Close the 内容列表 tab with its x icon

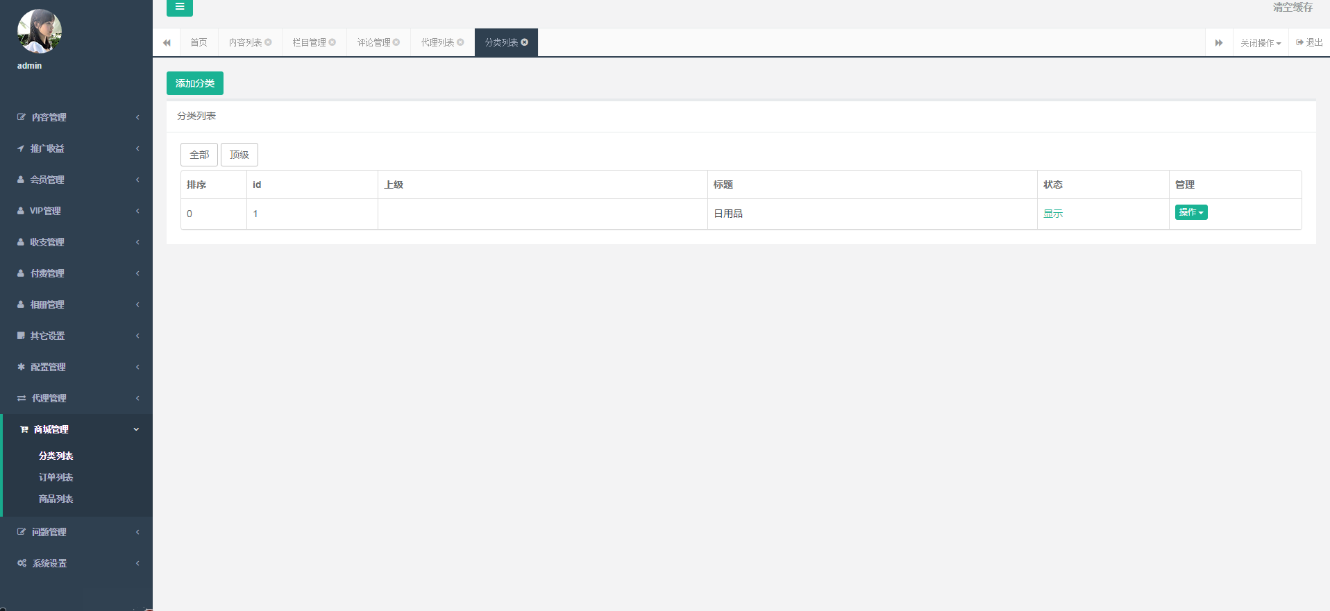[269, 42]
